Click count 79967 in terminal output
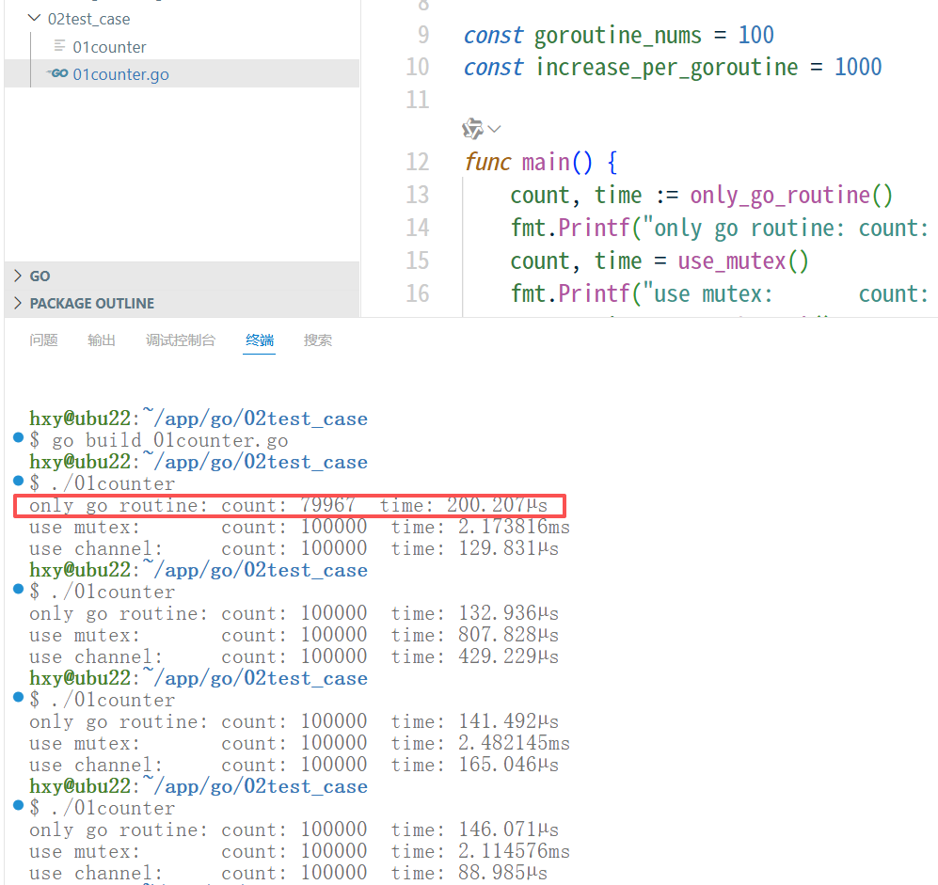The width and height of the screenshot is (938, 885). tap(327, 505)
